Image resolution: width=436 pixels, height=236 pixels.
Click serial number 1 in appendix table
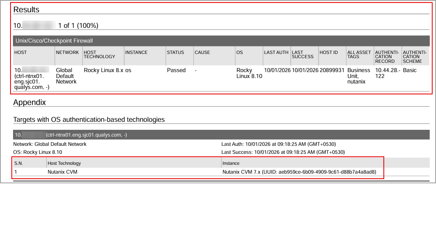[16, 172]
